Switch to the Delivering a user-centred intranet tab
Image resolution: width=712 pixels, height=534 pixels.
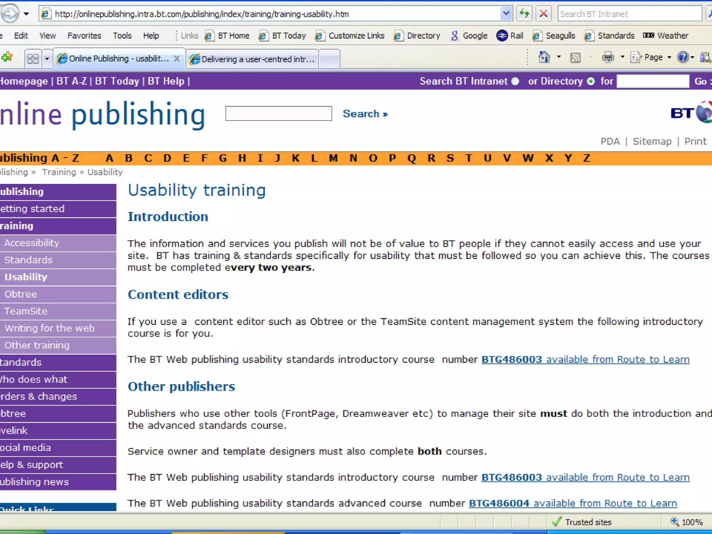253,59
